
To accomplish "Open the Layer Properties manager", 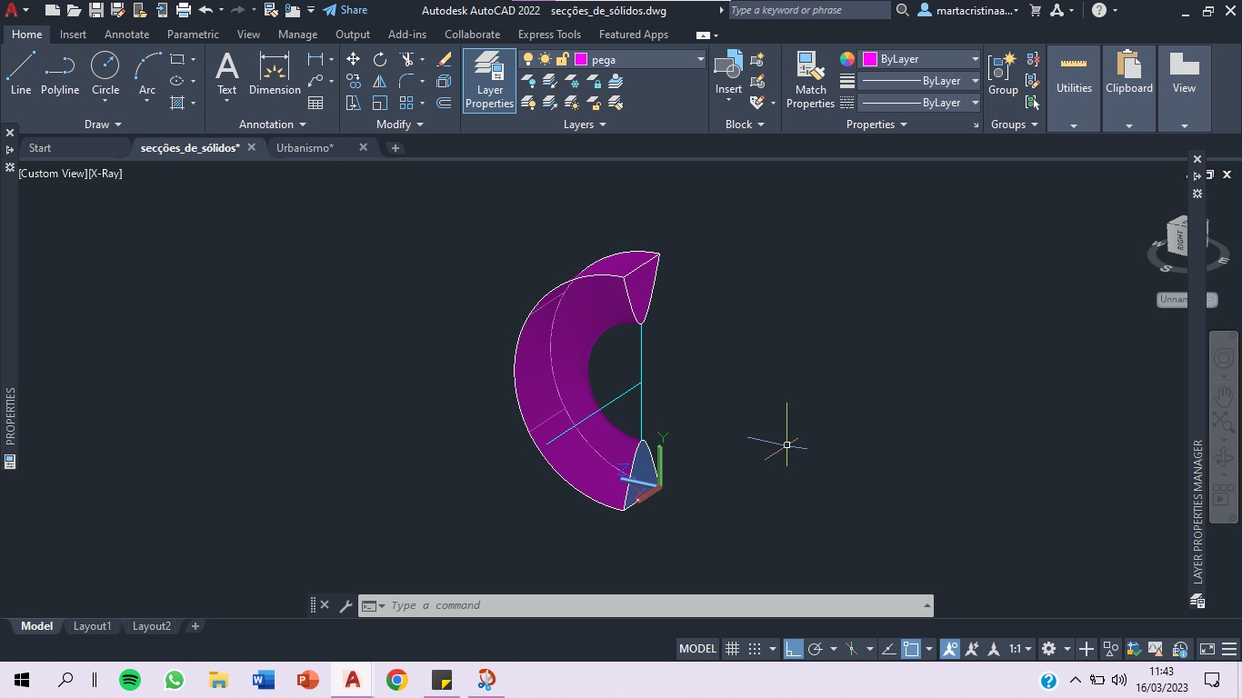I will pos(490,80).
